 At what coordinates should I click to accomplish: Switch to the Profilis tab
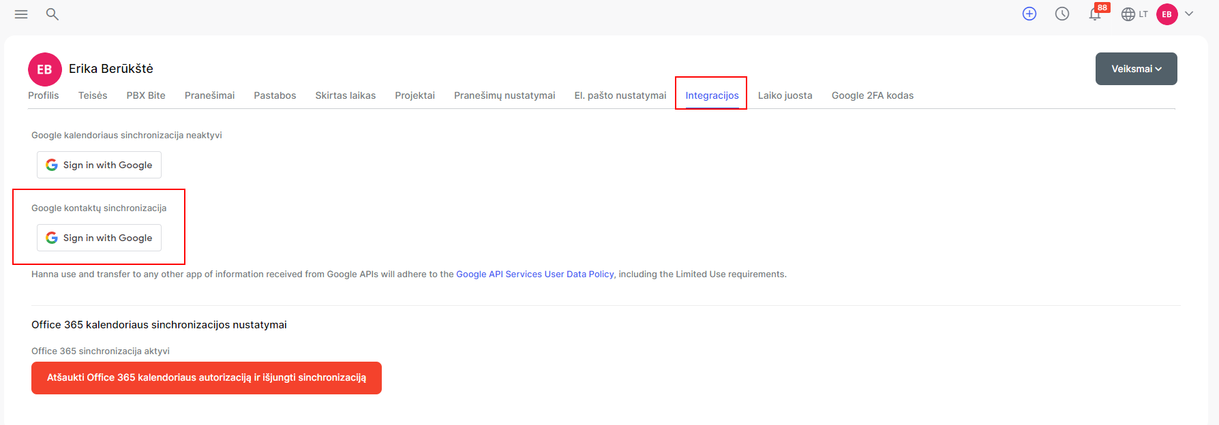pyautogui.click(x=44, y=95)
